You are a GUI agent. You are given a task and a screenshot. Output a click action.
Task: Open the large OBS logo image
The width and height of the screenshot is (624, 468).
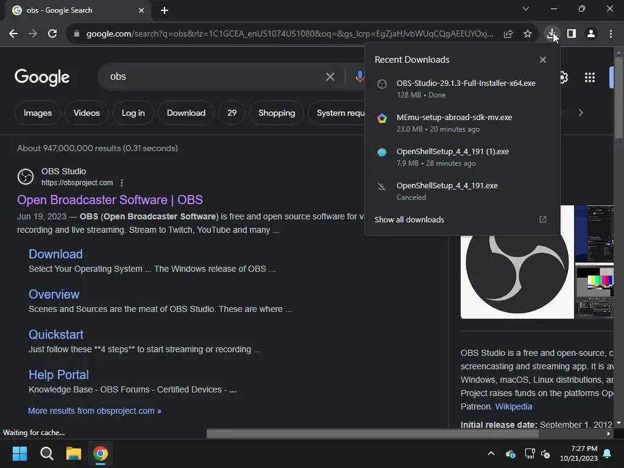(517, 275)
